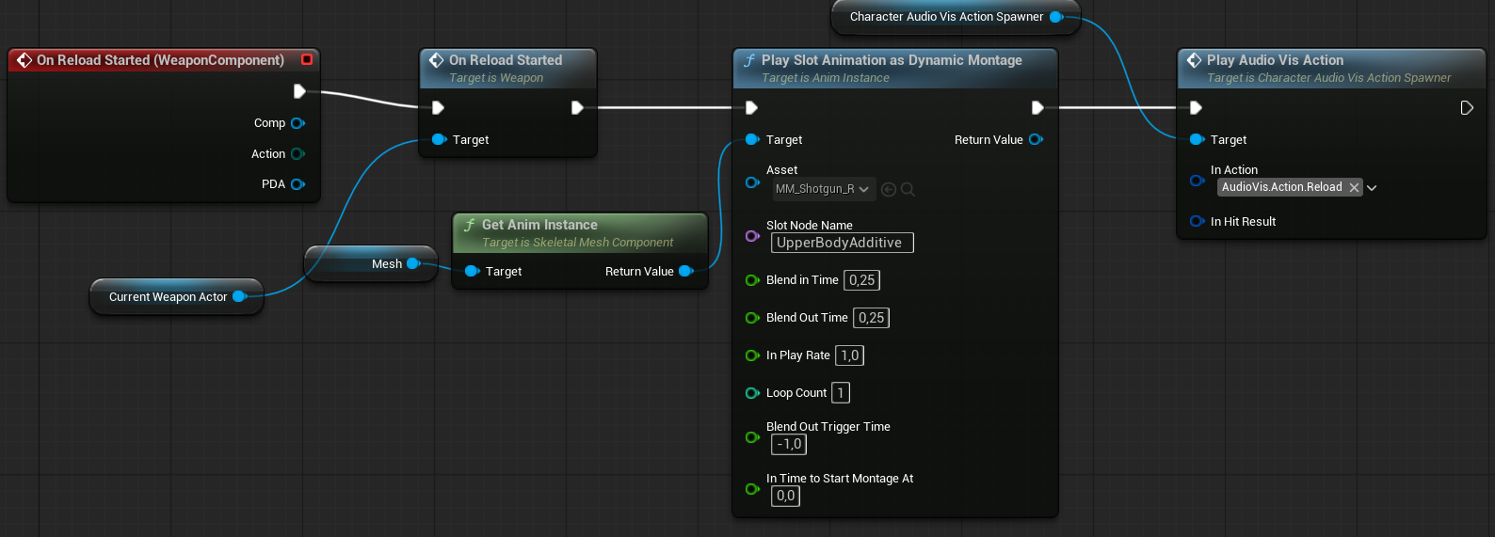Remove the AudioVis.Action.Reload tag

(1354, 188)
